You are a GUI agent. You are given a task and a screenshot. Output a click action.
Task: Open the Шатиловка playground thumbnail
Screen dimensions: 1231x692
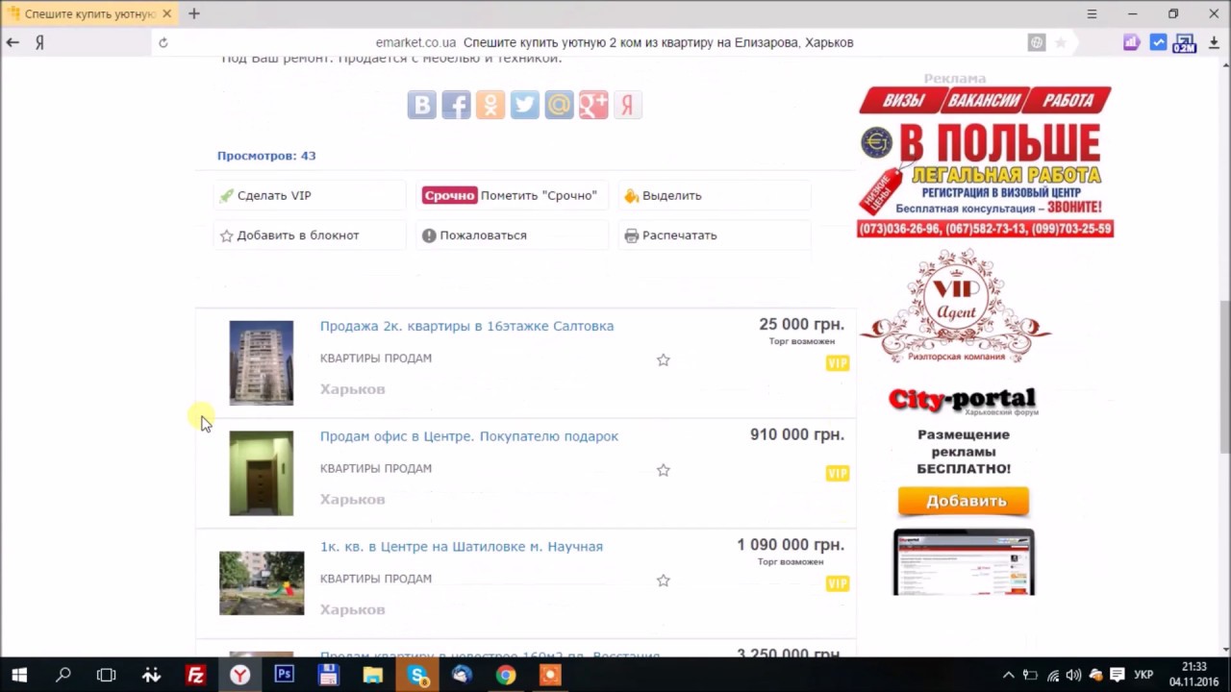[x=262, y=583]
